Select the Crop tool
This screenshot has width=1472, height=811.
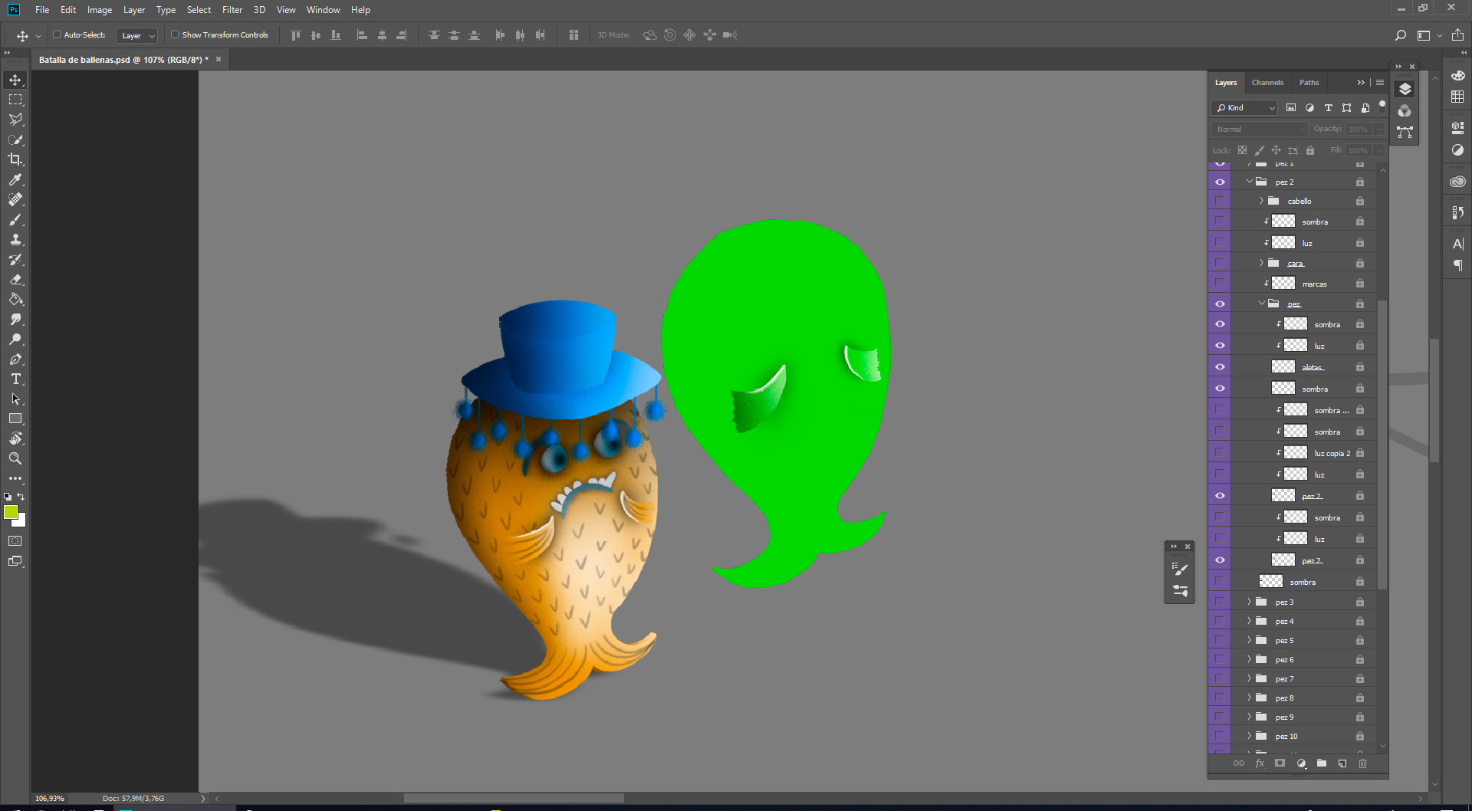click(15, 159)
